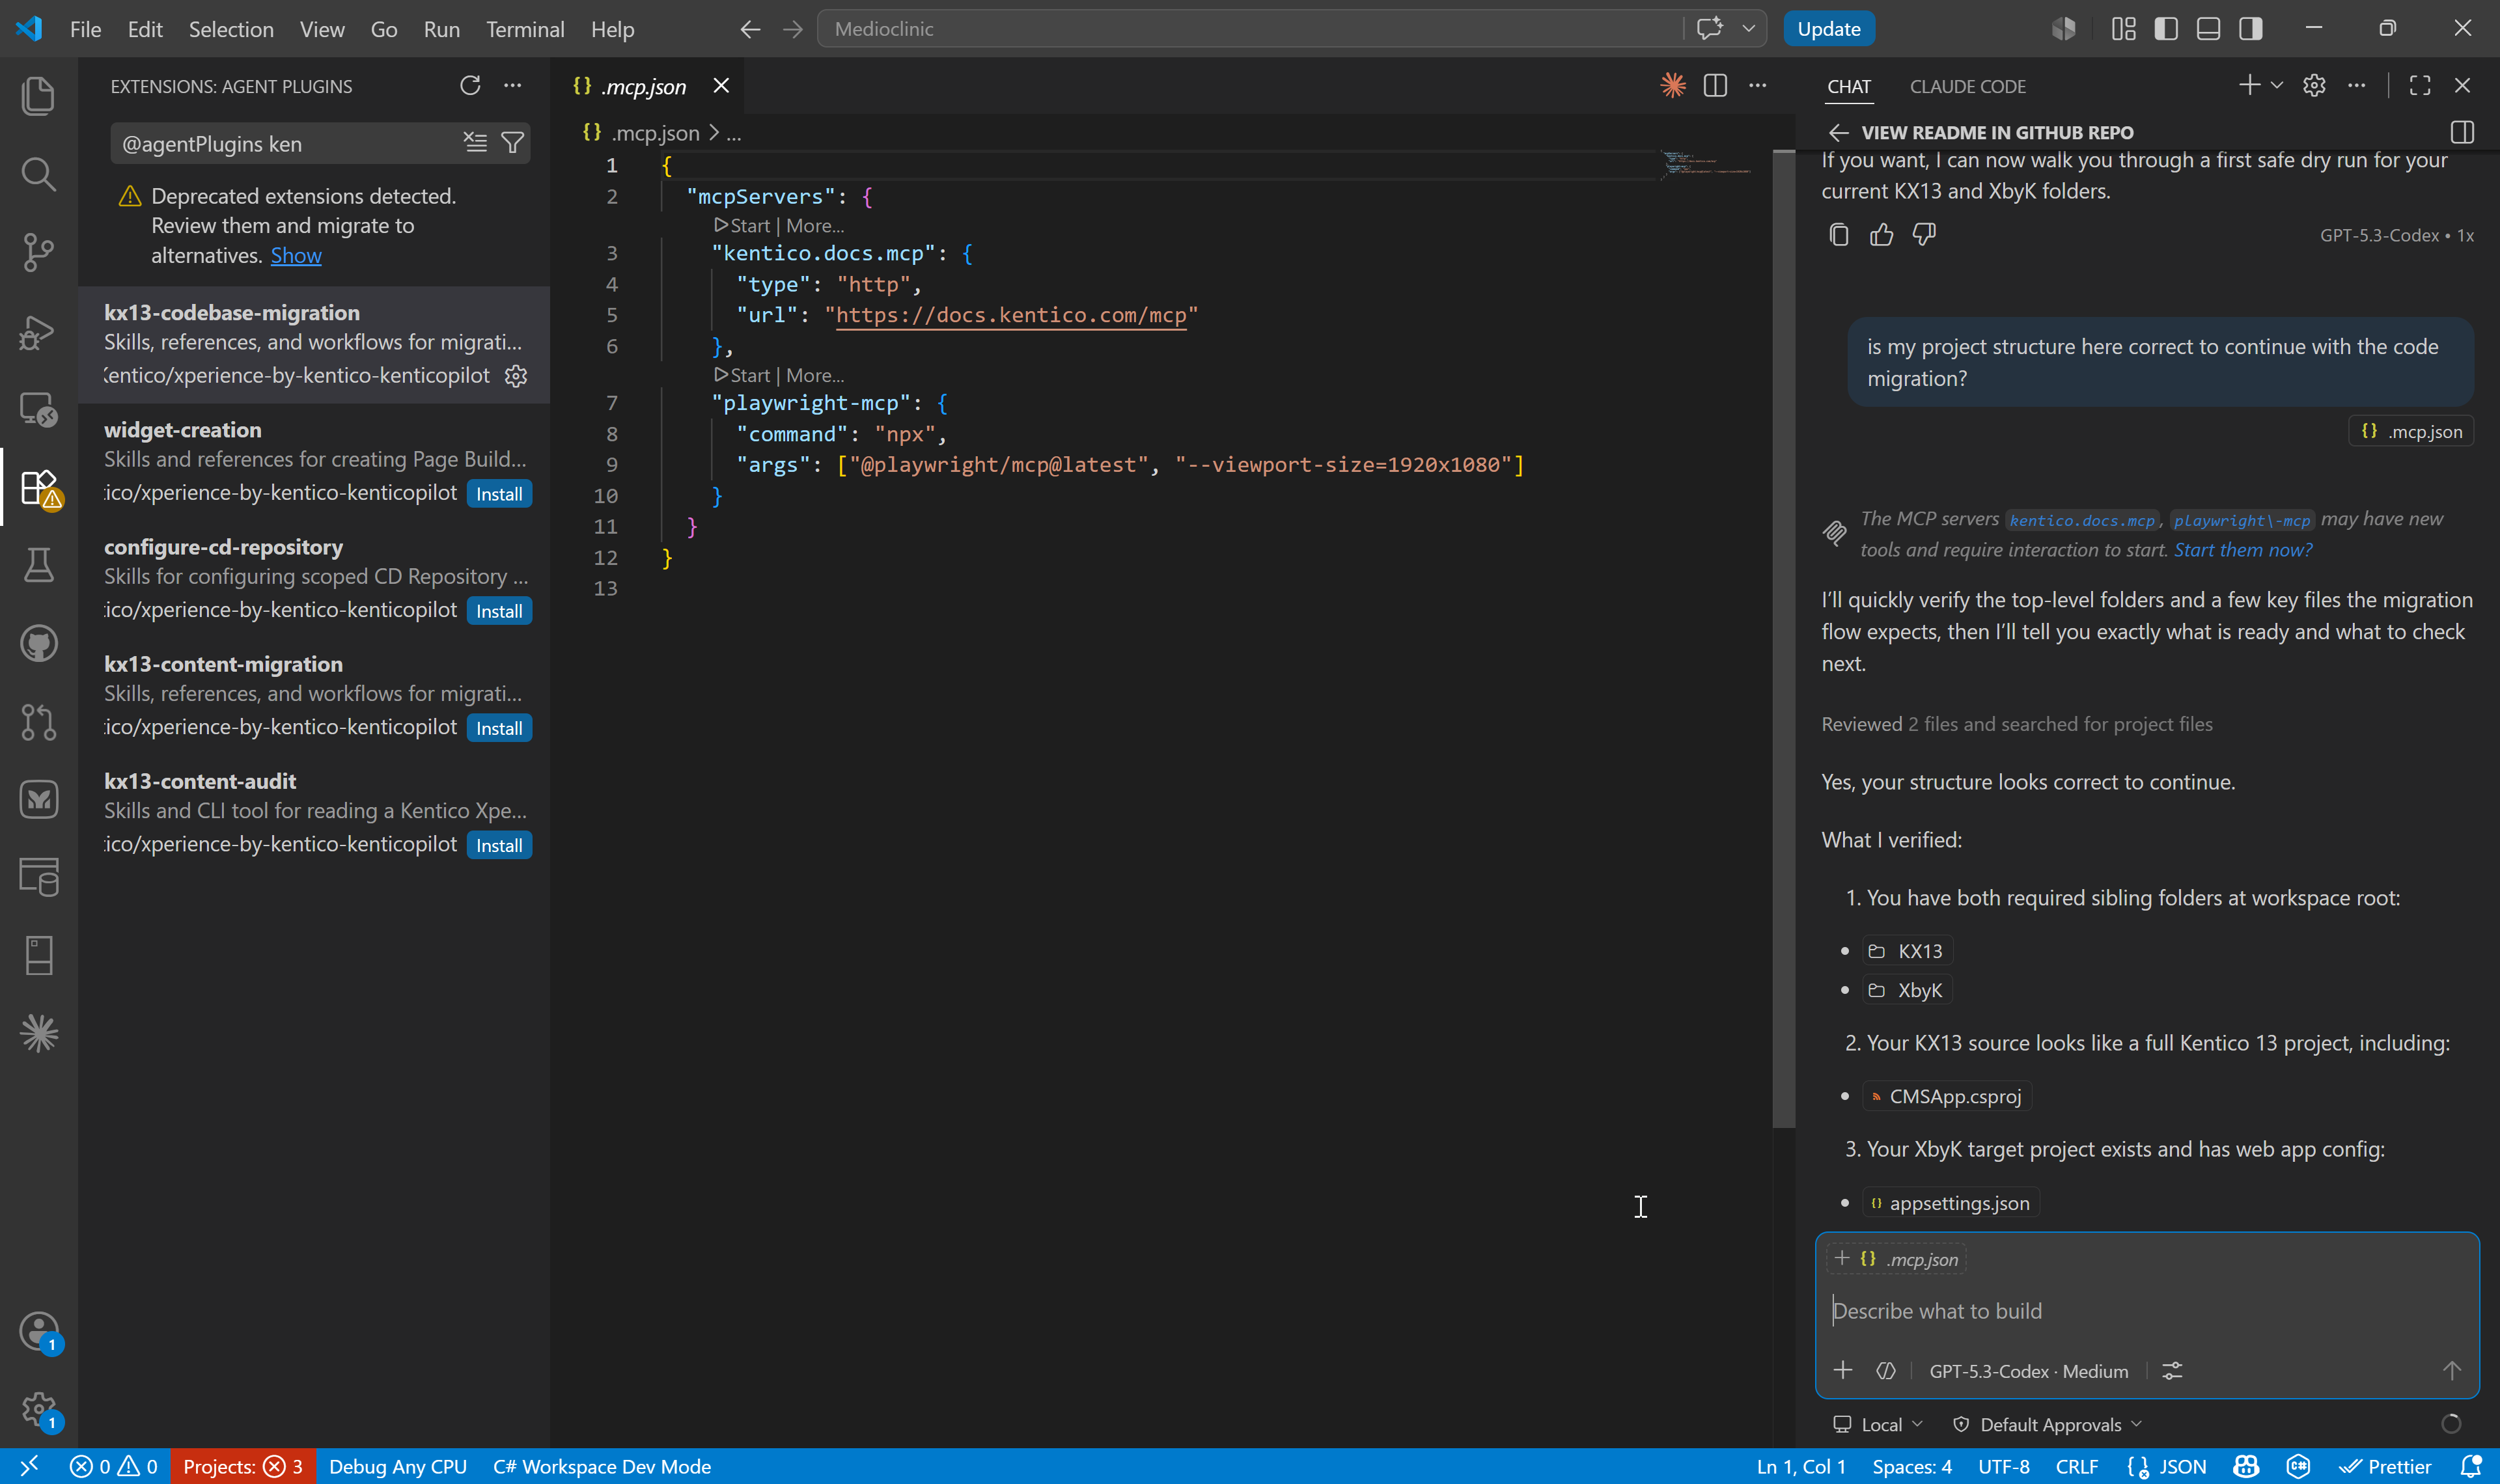The height and width of the screenshot is (1484, 2500).
Task: Open Remote Explorer in activity bar
Action: tap(38, 409)
